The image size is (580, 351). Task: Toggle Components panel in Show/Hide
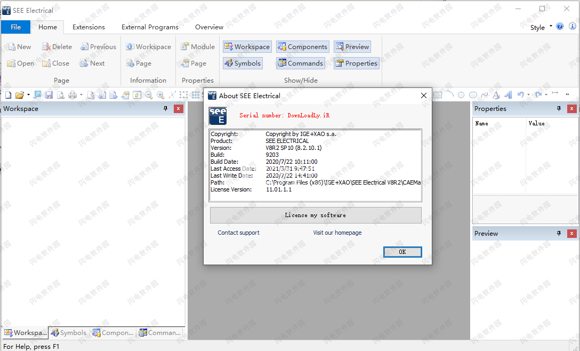[303, 46]
